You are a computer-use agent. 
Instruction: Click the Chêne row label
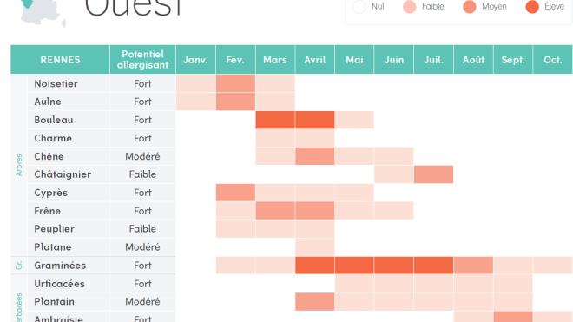pyautogui.click(x=49, y=156)
